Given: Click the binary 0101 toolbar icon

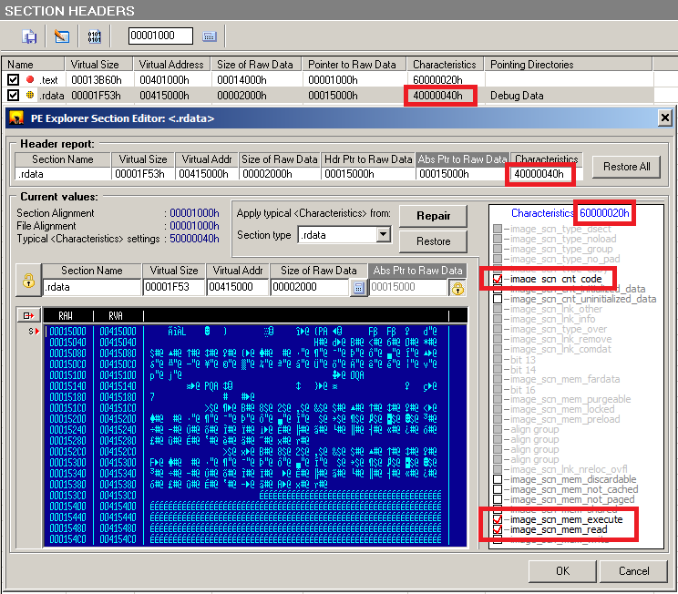Looking at the screenshot, I should 94,36.
